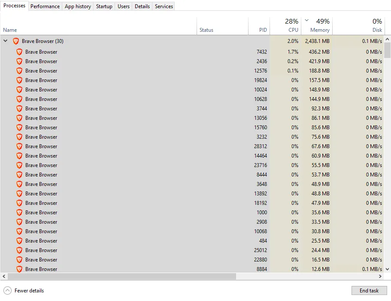Collapse the Brave Browser (30) process group
Image resolution: width=391 pixels, height=301 pixels.
click(6, 41)
